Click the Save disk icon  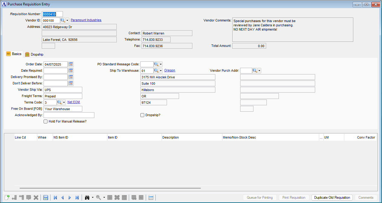pyautogui.click(x=46, y=198)
